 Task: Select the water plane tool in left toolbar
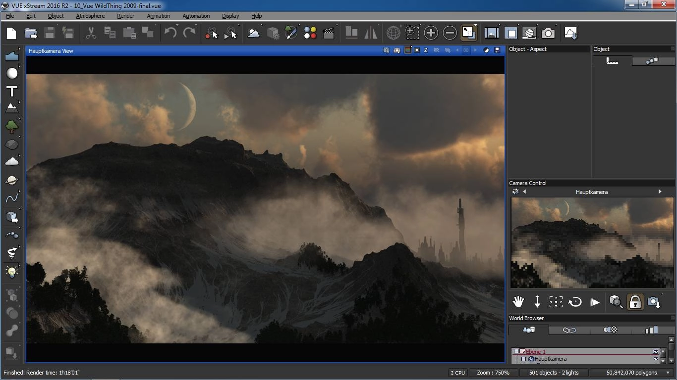pyautogui.click(x=12, y=56)
